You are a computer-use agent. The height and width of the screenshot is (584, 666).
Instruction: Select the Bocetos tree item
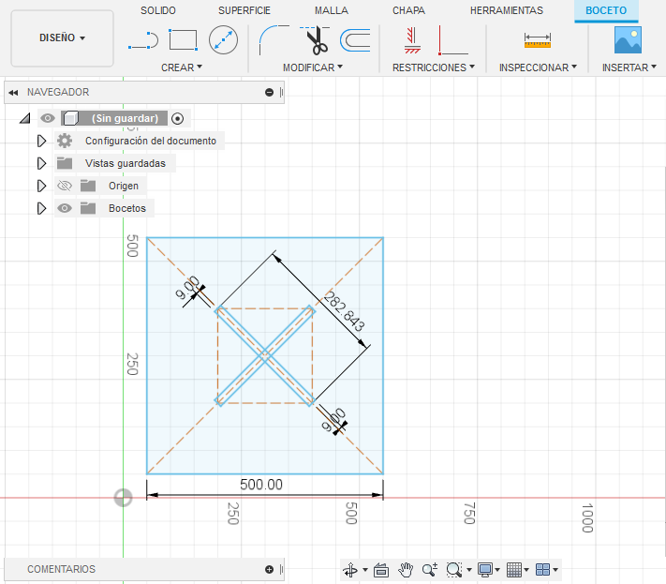click(127, 208)
